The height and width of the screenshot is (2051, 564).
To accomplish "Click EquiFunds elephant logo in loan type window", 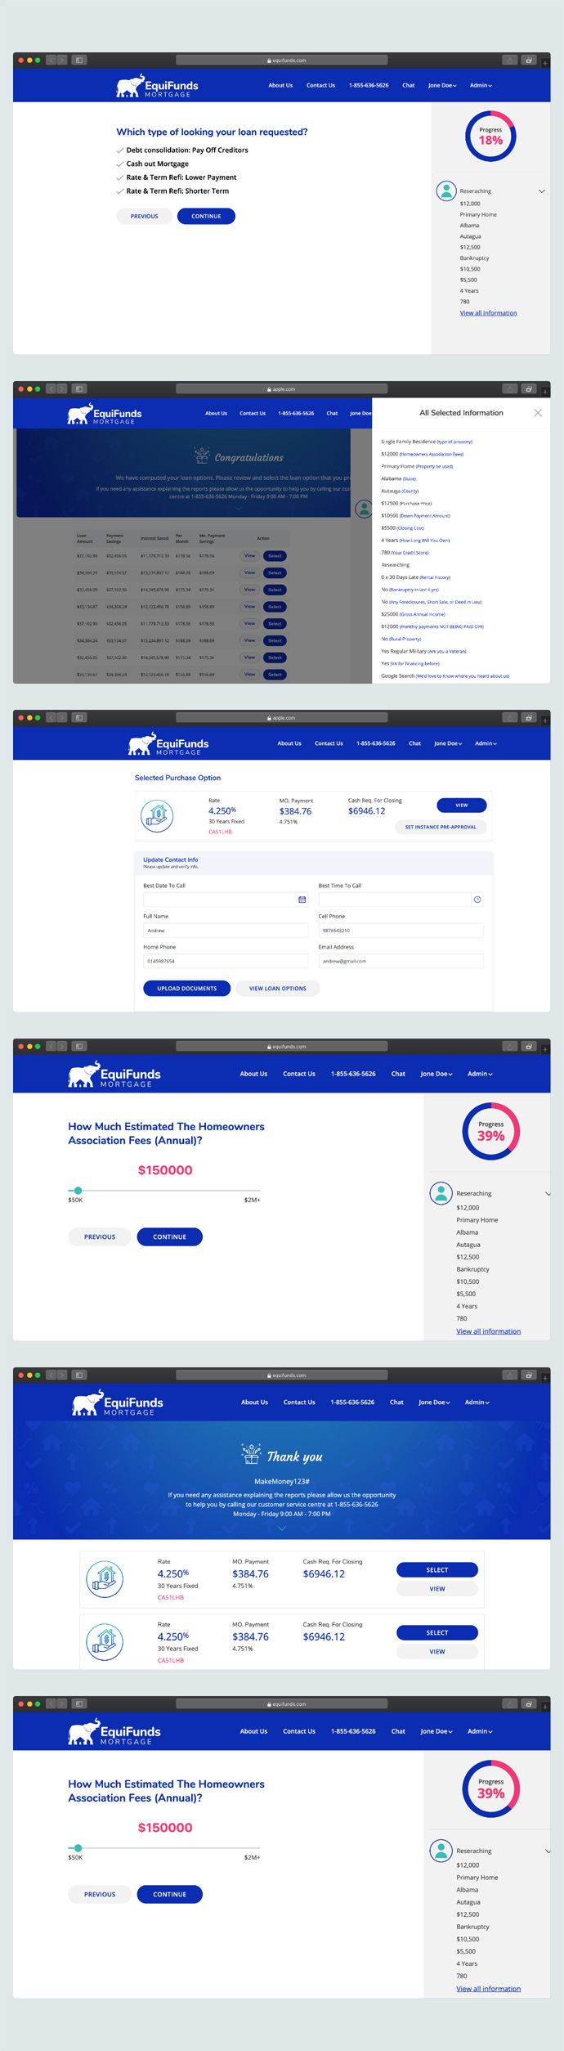I will pyautogui.click(x=157, y=86).
